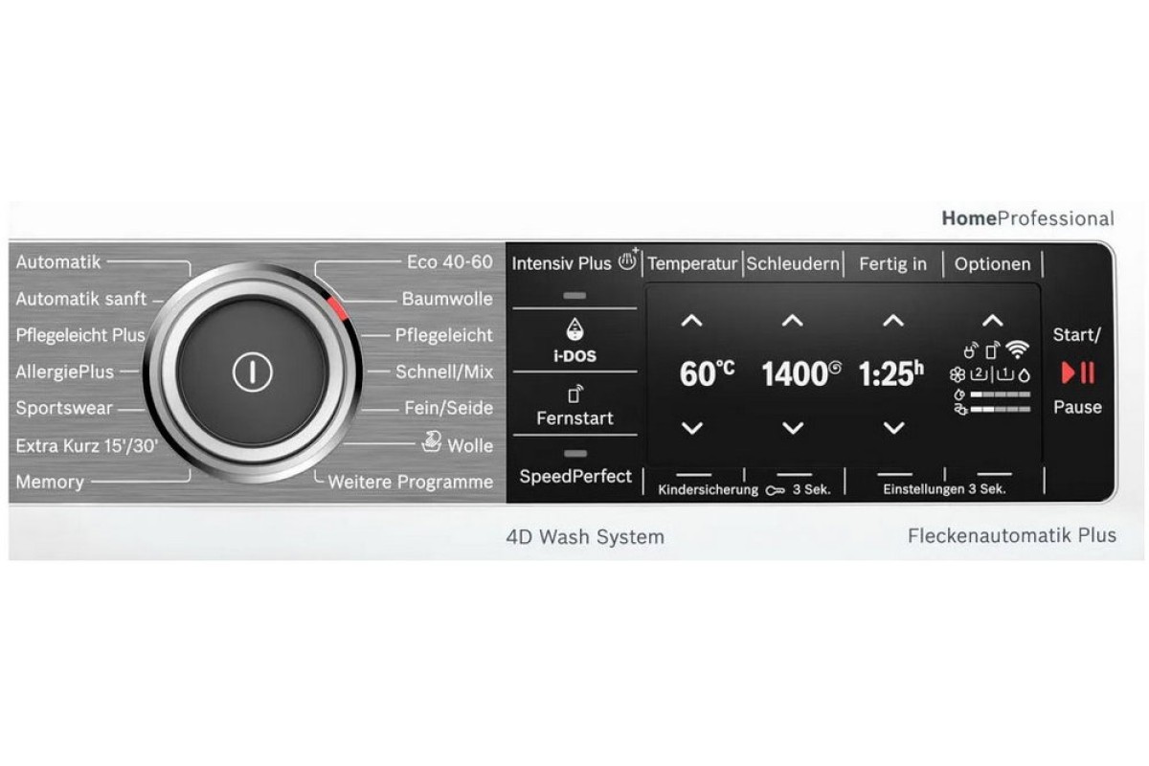1149x766 pixels.
Task: Tap the energy plug wireless icon in the display
Action: [971, 349]
